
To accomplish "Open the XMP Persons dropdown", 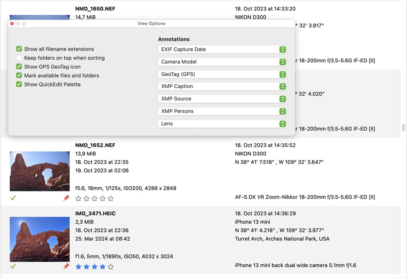I will click(282, 111).
